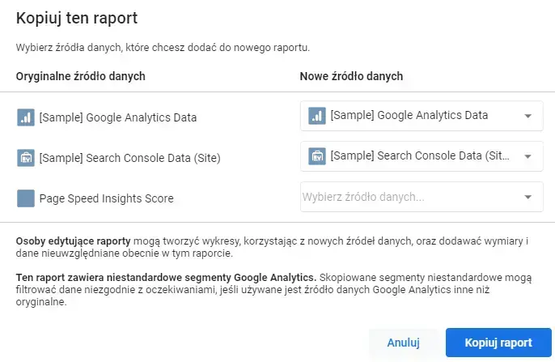Click the arrow of the Page Speed source dropdown

(x=527, y=197)
